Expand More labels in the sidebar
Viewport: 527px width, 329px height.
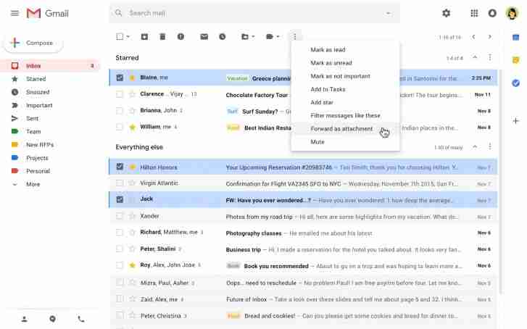coord(33,184)
